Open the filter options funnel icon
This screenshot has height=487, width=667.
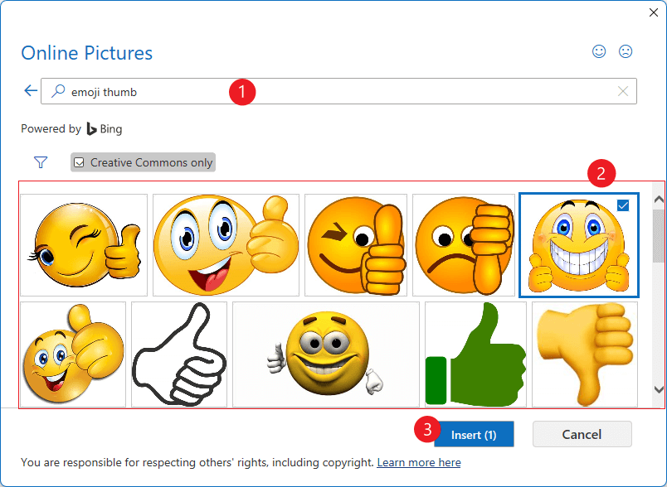tap(40, 162)
